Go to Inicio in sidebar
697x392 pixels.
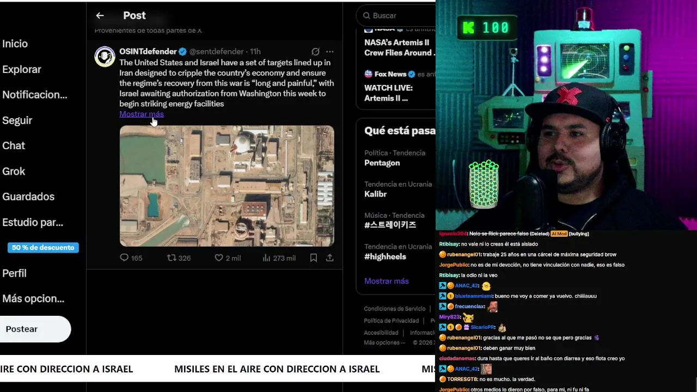(x=15, y=44)
